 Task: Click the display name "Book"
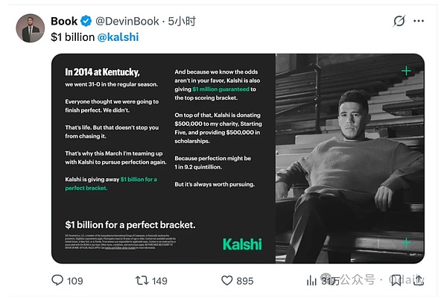coord(64,21)
